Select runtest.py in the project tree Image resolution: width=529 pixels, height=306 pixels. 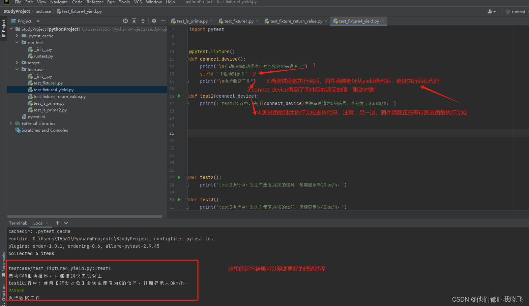[x=43, y=56]
